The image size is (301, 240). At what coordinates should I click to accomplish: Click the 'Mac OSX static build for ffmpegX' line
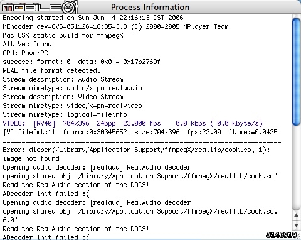[x=63, y=35]
